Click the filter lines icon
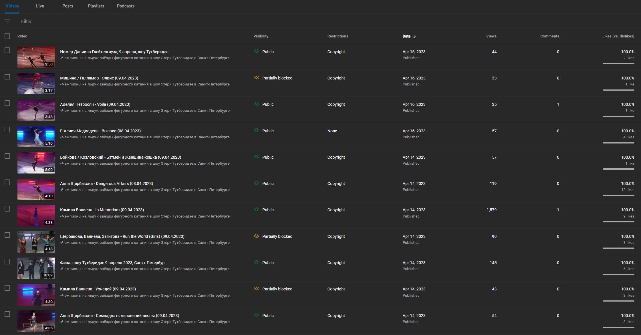This screenshot has height=335, width=641. 7,21
